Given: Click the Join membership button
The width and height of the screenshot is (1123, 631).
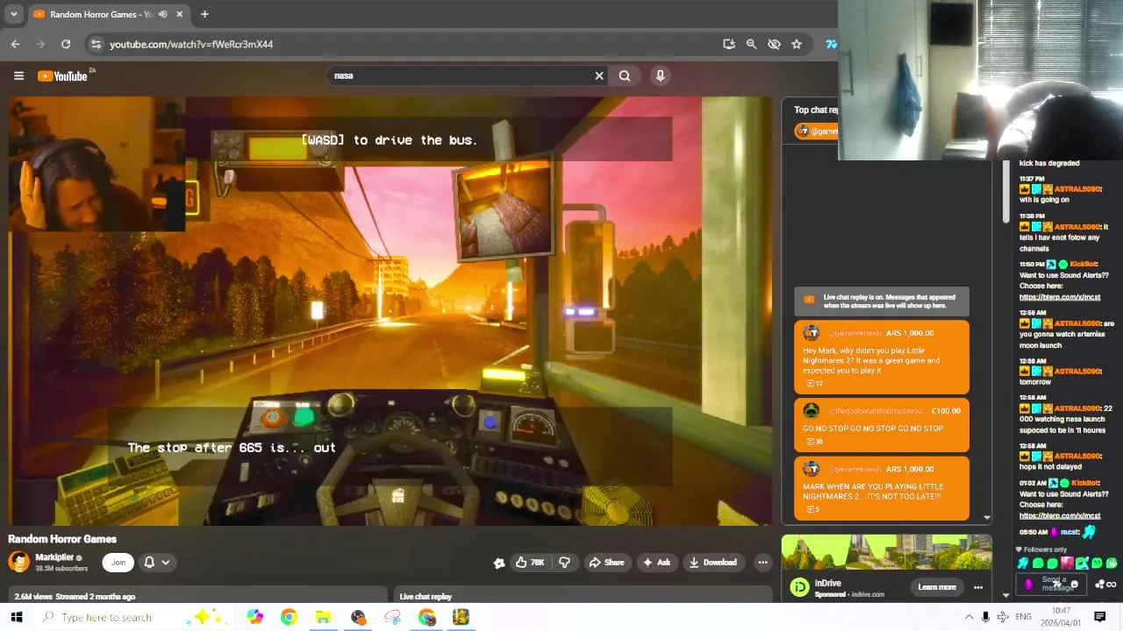Looking at the screenshot, I should [x=118, y=563].
